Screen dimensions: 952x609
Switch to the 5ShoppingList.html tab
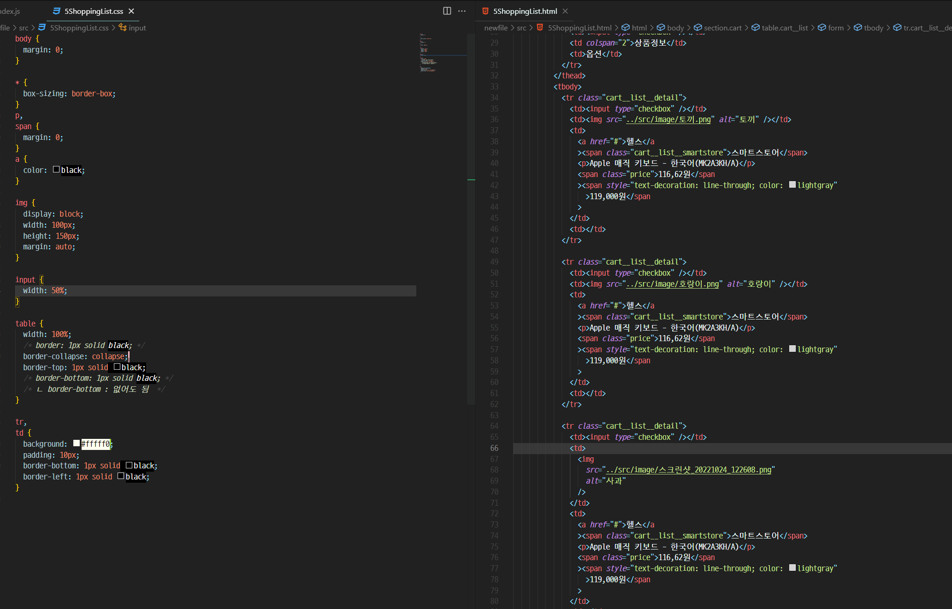click(x=525, y=11)
